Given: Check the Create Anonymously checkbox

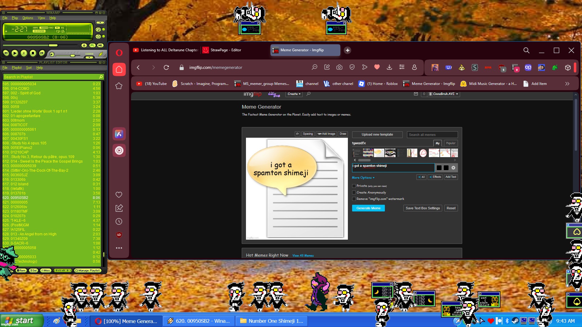Looking at the screenshot, I should pyautogui.click(x=354, y=192).
